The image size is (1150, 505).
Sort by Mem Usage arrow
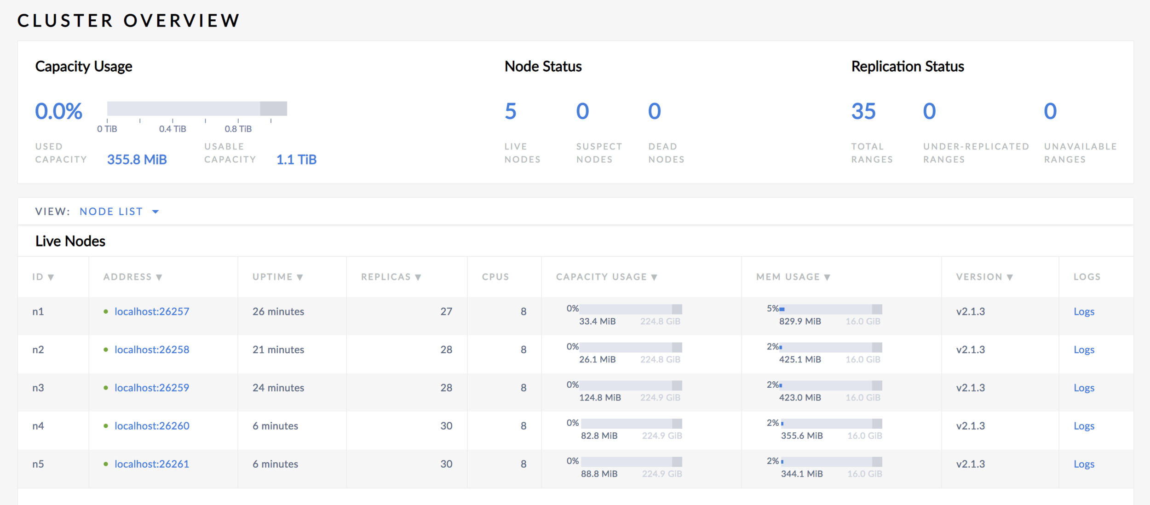tap(827, 277)
